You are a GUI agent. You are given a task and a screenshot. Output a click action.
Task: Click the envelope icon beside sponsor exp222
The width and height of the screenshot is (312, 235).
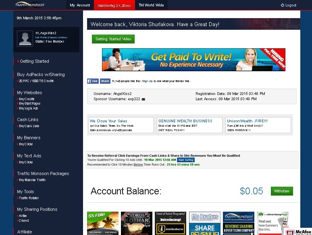(x=143, y=99)
